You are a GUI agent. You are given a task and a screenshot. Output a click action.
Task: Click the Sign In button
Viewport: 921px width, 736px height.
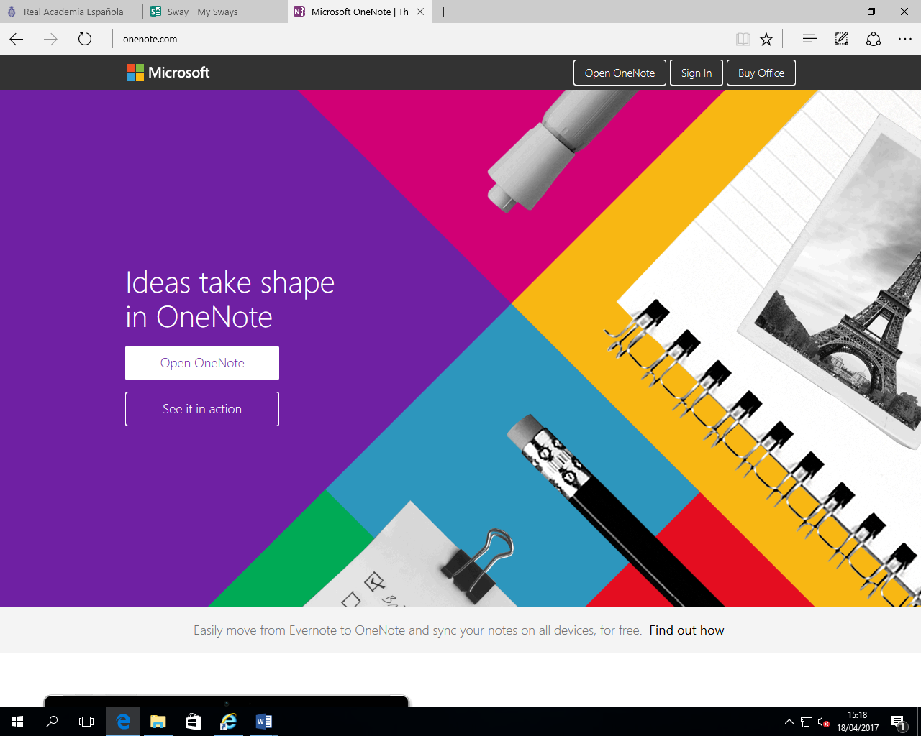696,73
